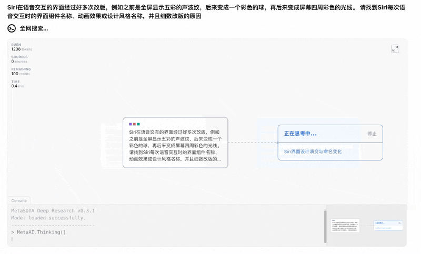
Task: Click the expand fullscreen icon in the canvas
Action: 395,48
